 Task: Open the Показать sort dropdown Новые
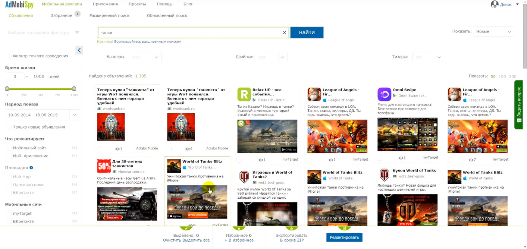coord(494,32)
